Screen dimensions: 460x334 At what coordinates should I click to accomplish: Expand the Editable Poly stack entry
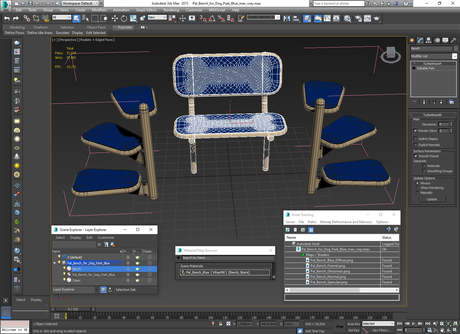[x=414, y=68]
